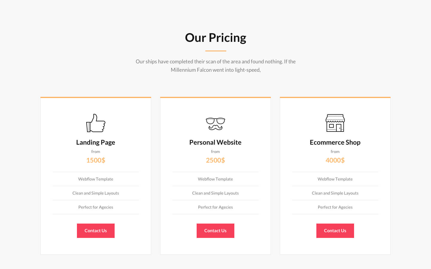This screenshot has height=269, width=431.
Task: Click the orange bar atop the Landing Page card
Action: pyautogui.click(x=96, y=97)
